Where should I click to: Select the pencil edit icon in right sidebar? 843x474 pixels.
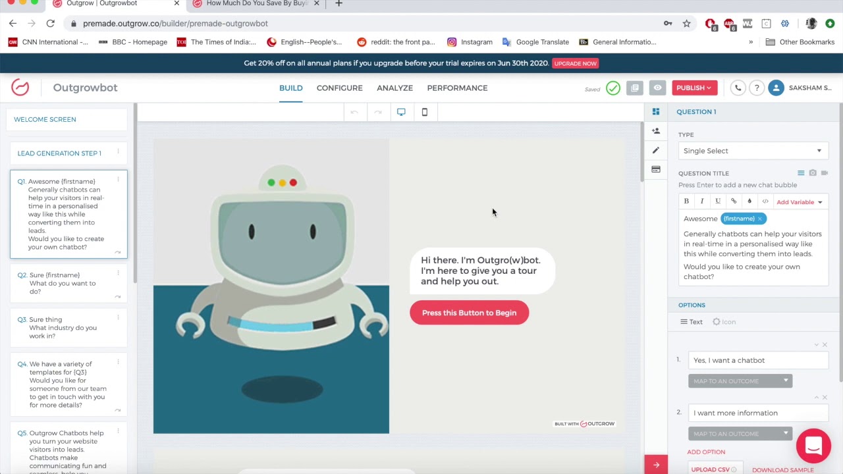[655, 150]
